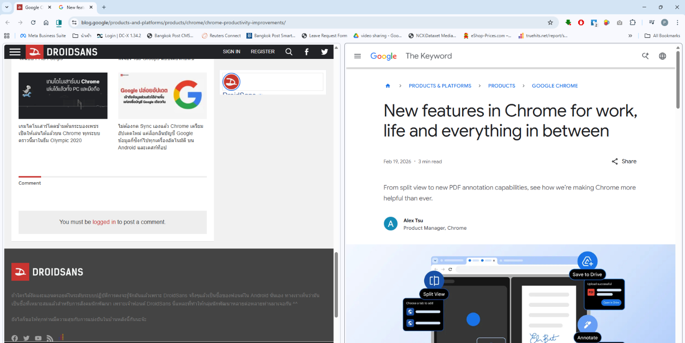Open a new browser tab
This screenshot has width=685, height=343.
pyautogui.click(x=104, y=7)
